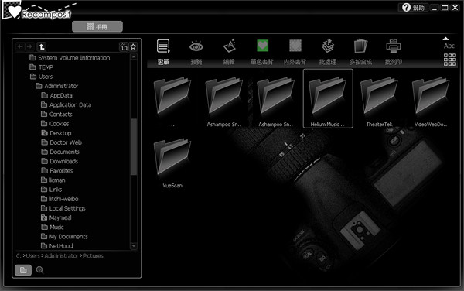
Task: Switch to the 相冊 album tab
Action: tap(97, 26)
